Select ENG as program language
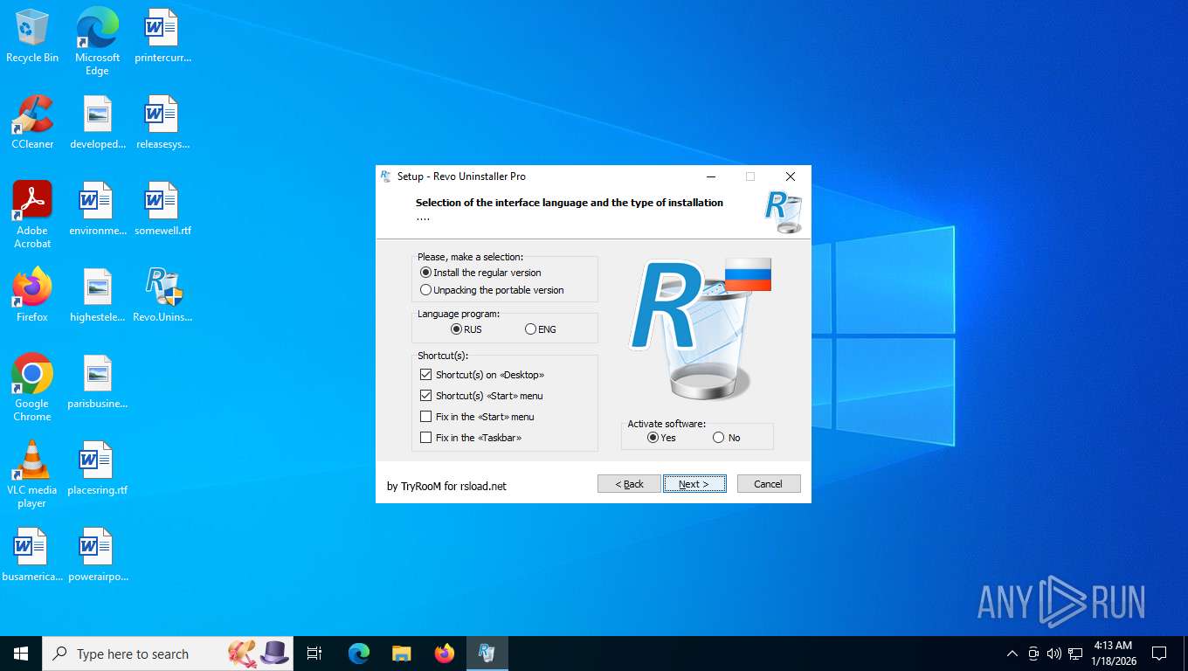The height and width of the screenshot is (671, 1188). (x=541, y=329)
